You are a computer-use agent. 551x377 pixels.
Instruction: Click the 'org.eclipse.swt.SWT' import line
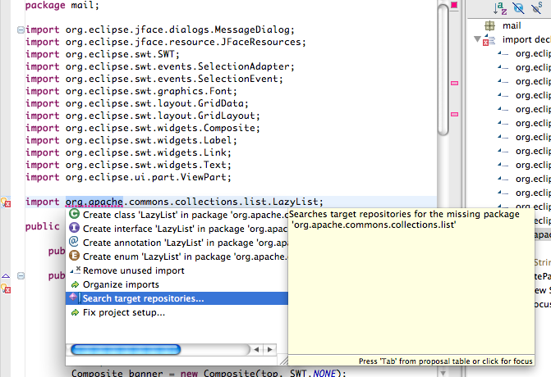tap(103, 54)
